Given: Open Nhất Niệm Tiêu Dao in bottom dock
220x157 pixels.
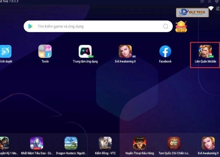Looking at the screenshot, I should pyautogui.click(x=37, y=143).
